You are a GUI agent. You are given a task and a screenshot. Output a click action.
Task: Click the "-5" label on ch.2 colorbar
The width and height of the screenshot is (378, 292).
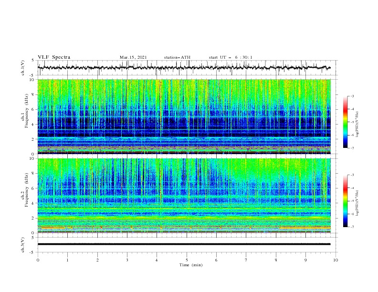tap(352, 201)
